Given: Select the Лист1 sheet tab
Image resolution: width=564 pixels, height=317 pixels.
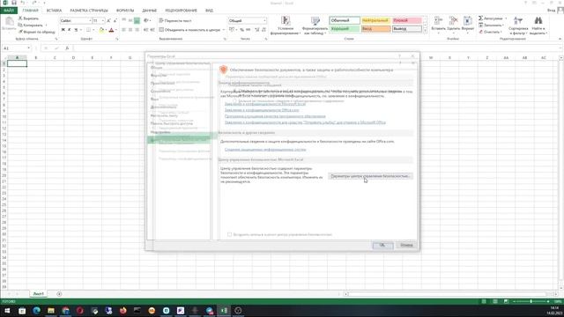Looking at the screenshot, I should (x=39, y=293).
